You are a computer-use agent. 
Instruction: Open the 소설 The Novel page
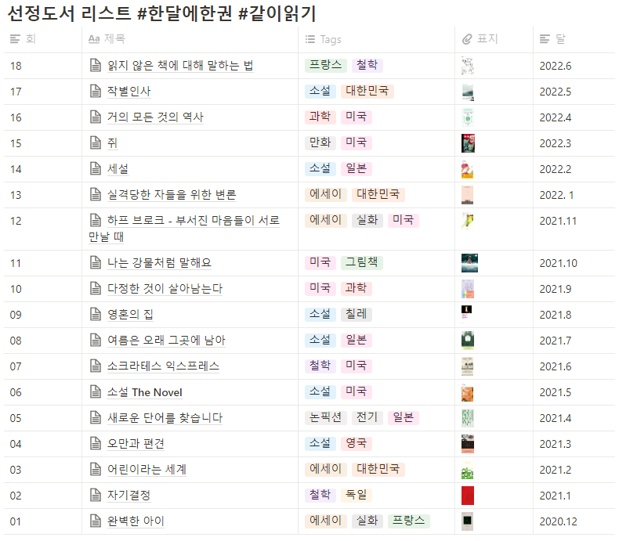(144, 392)
